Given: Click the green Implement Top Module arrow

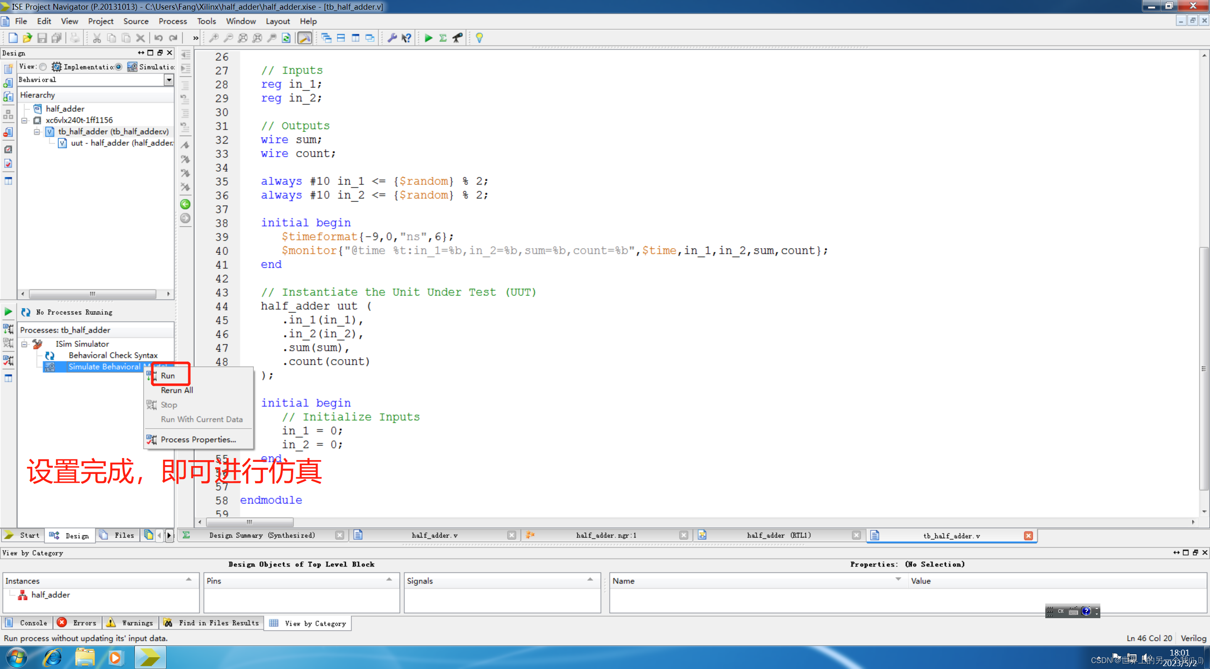Looking at the screenshot, I should click(428, 38).
